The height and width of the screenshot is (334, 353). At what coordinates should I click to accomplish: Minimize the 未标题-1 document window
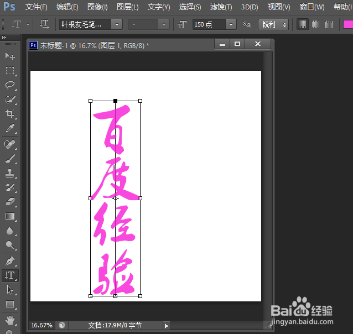[222, 44]
